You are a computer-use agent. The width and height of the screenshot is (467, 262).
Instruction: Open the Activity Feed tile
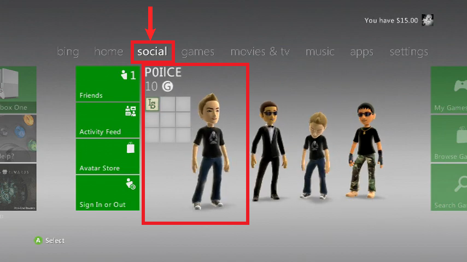pyautogui.click(x=108, y=120)
